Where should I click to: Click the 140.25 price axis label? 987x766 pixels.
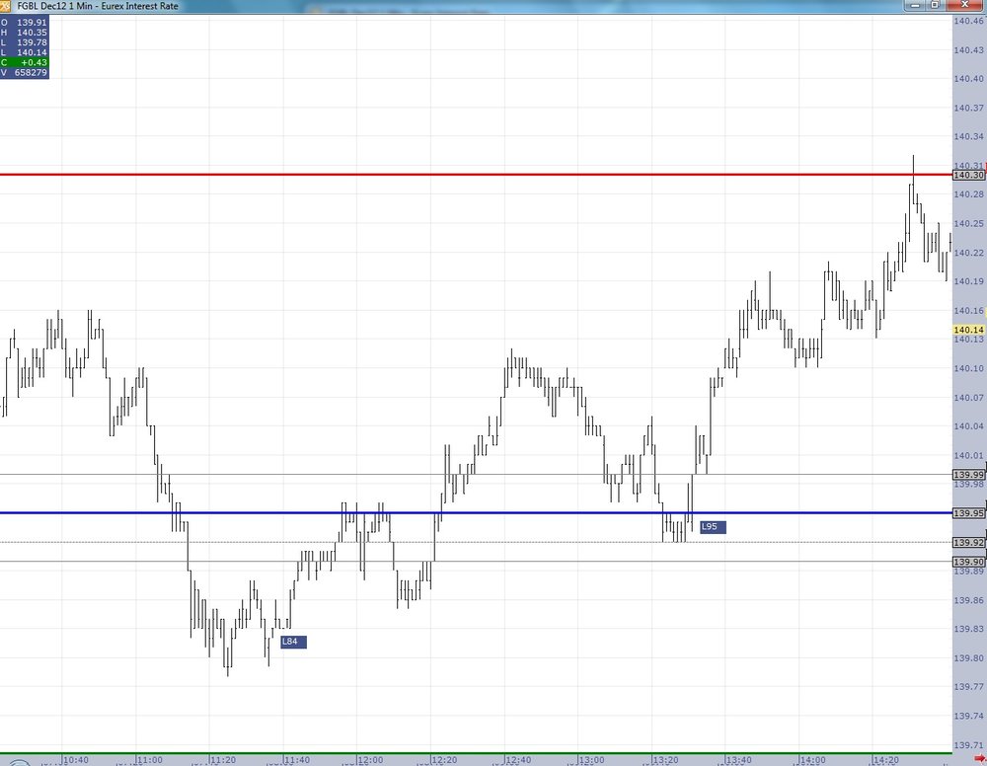[969, 223]
